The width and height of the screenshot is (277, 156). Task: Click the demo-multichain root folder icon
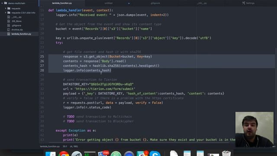pyautogui.click(x=6, y=3)
